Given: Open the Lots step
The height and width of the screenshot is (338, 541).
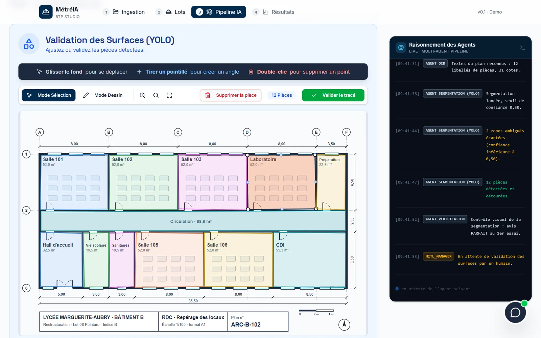Looking at the screenshot, I should [x=171, y=12].
